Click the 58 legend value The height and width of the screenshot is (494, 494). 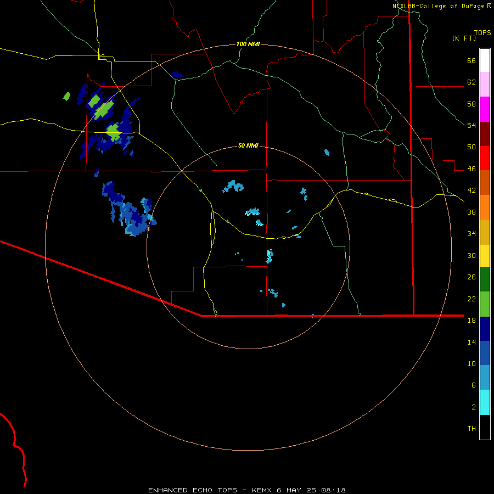click(471, 104)
